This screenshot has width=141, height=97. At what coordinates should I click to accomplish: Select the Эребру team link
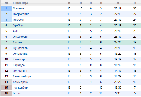(x=18, y=25)
